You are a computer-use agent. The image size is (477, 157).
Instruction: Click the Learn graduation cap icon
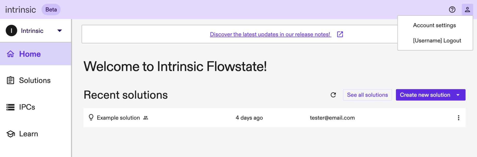[11, 134]
